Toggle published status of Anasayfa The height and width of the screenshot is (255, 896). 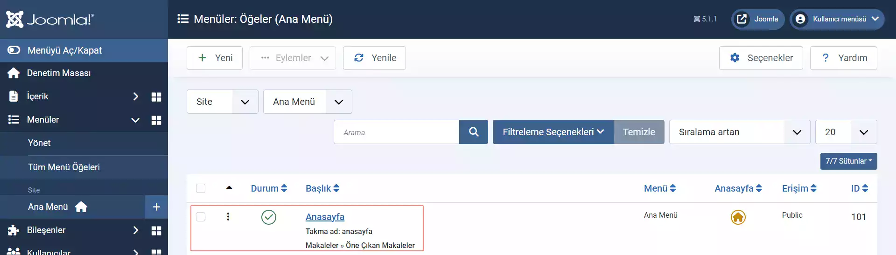click(x=269, y=217)
